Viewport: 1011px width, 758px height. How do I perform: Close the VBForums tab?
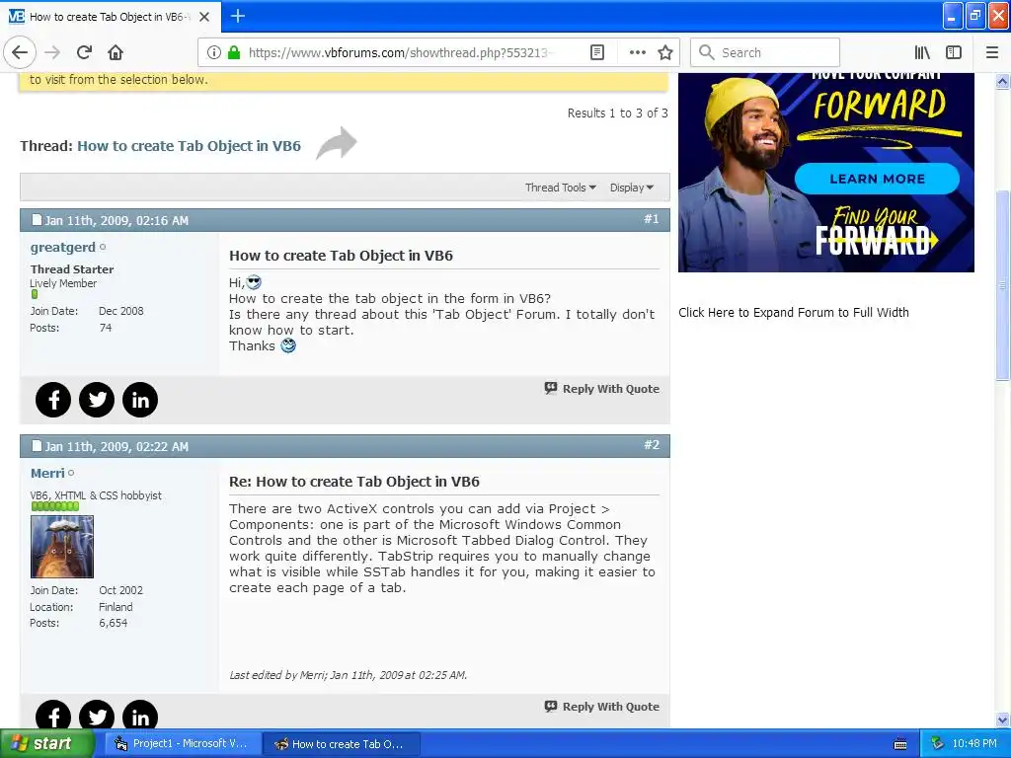click(x=204, y=17)
